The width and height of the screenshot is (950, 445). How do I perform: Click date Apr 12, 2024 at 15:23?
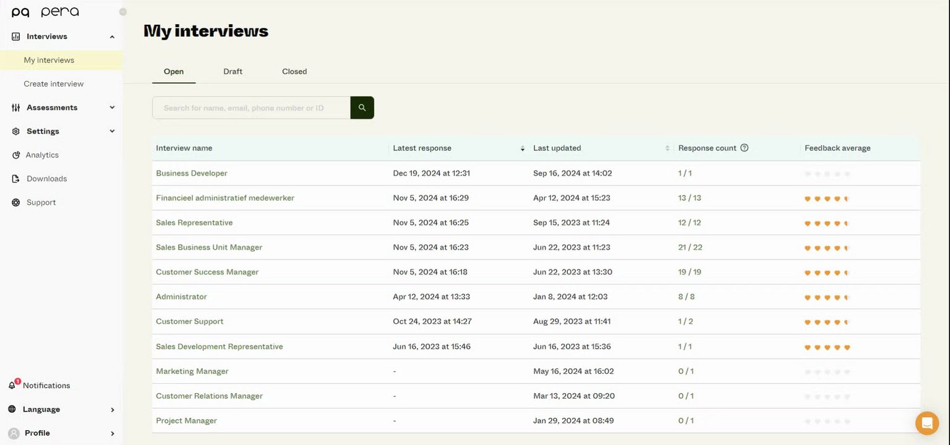coord(571,198)
